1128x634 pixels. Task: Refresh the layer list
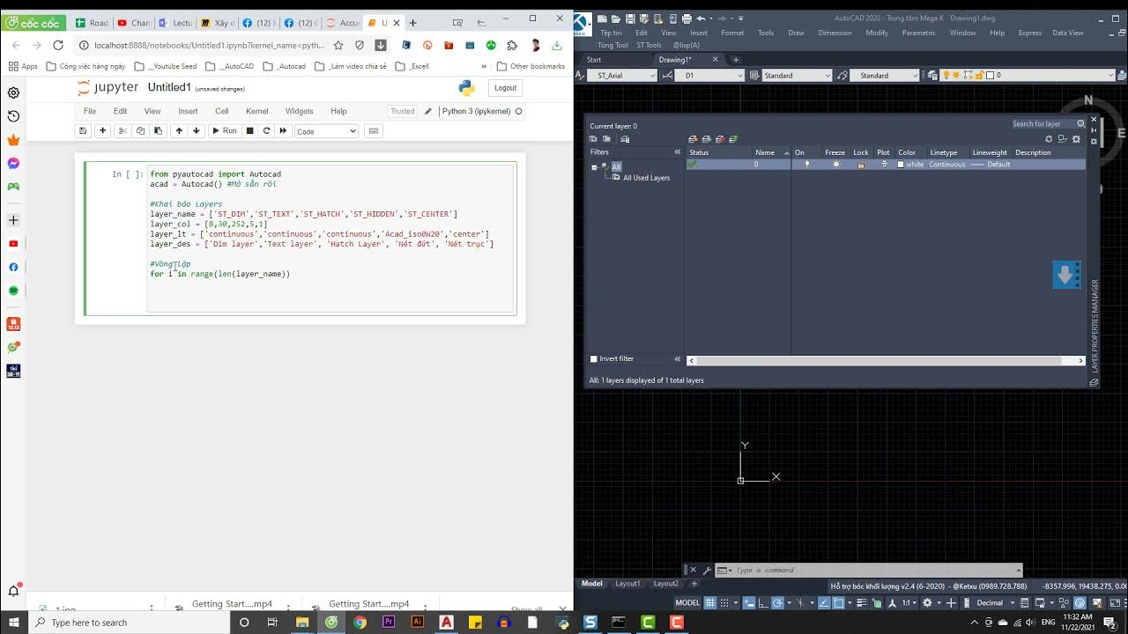[x=1049, y=139]
